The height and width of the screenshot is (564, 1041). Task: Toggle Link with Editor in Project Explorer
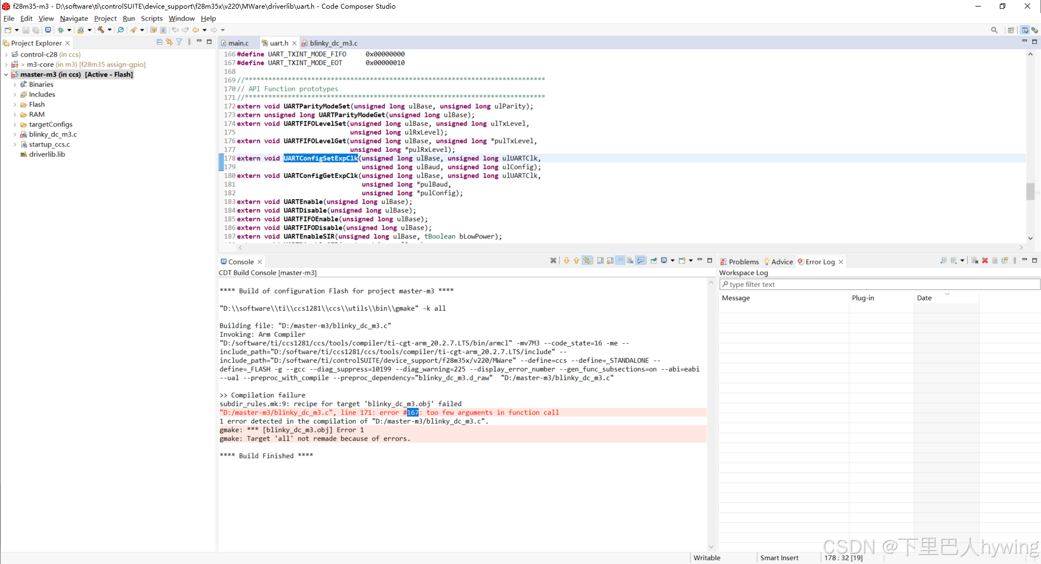169,42
